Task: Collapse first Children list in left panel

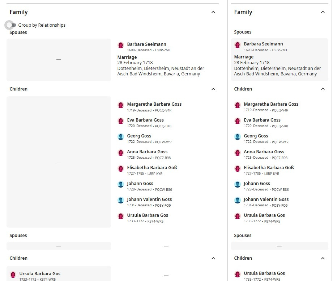Action: 213,89
